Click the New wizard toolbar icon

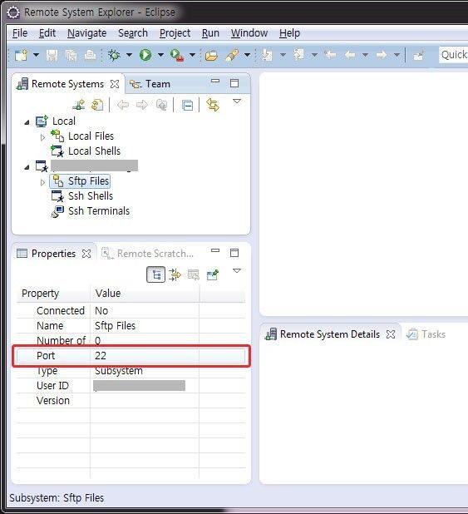pyautogui.click(x=22, y=55)
